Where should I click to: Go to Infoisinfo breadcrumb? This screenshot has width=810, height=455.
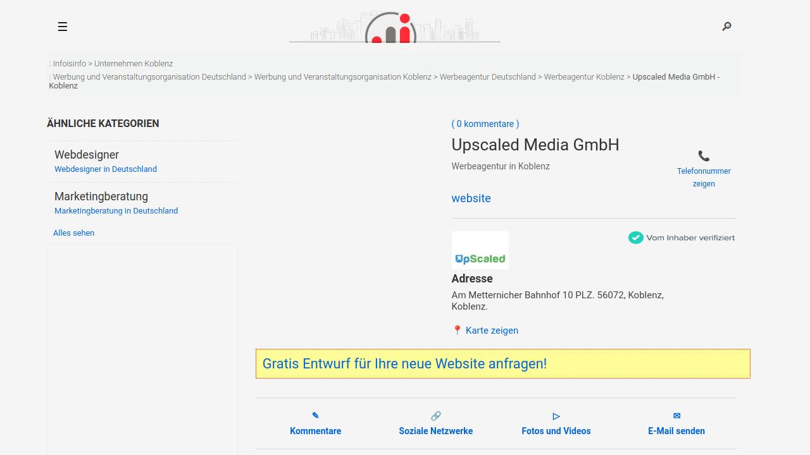click(70, 64)
